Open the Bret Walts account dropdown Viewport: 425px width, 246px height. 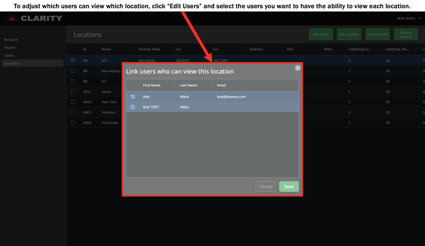(x=409, y=18)
